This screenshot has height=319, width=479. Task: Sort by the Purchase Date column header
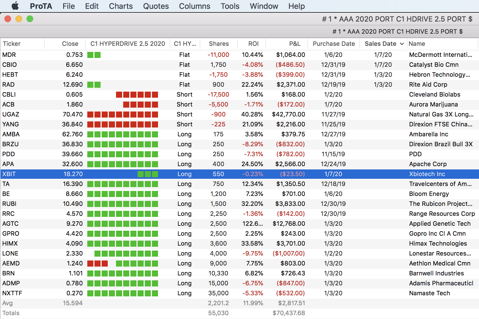334,44
